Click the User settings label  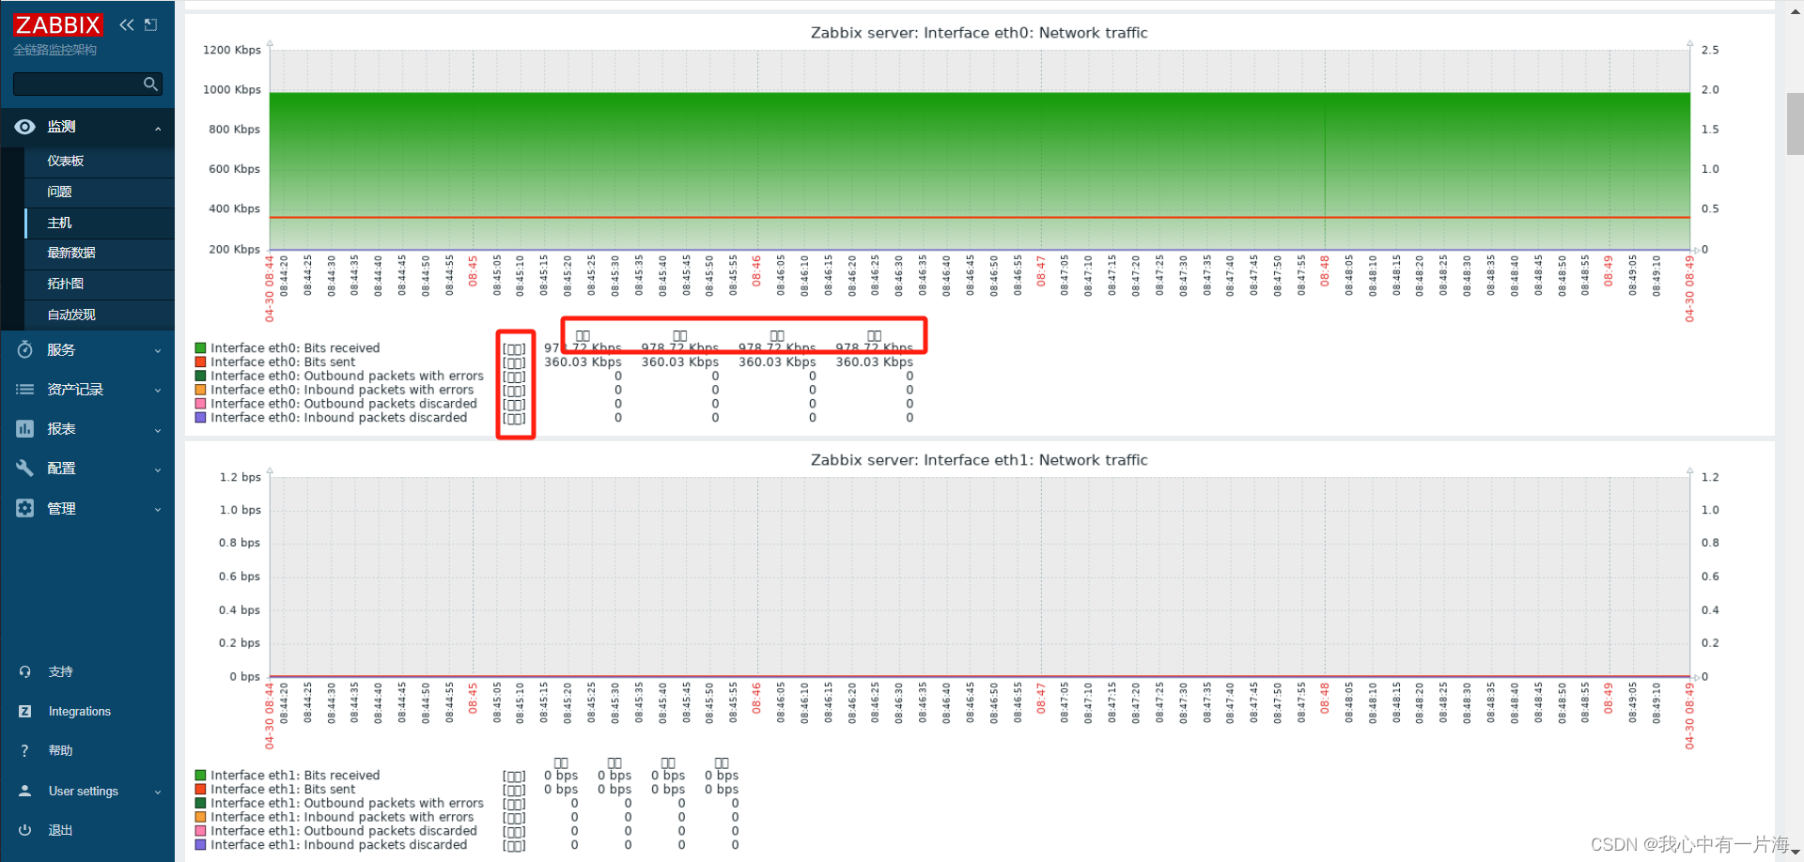pyautogui.click(x=84, y=792)
